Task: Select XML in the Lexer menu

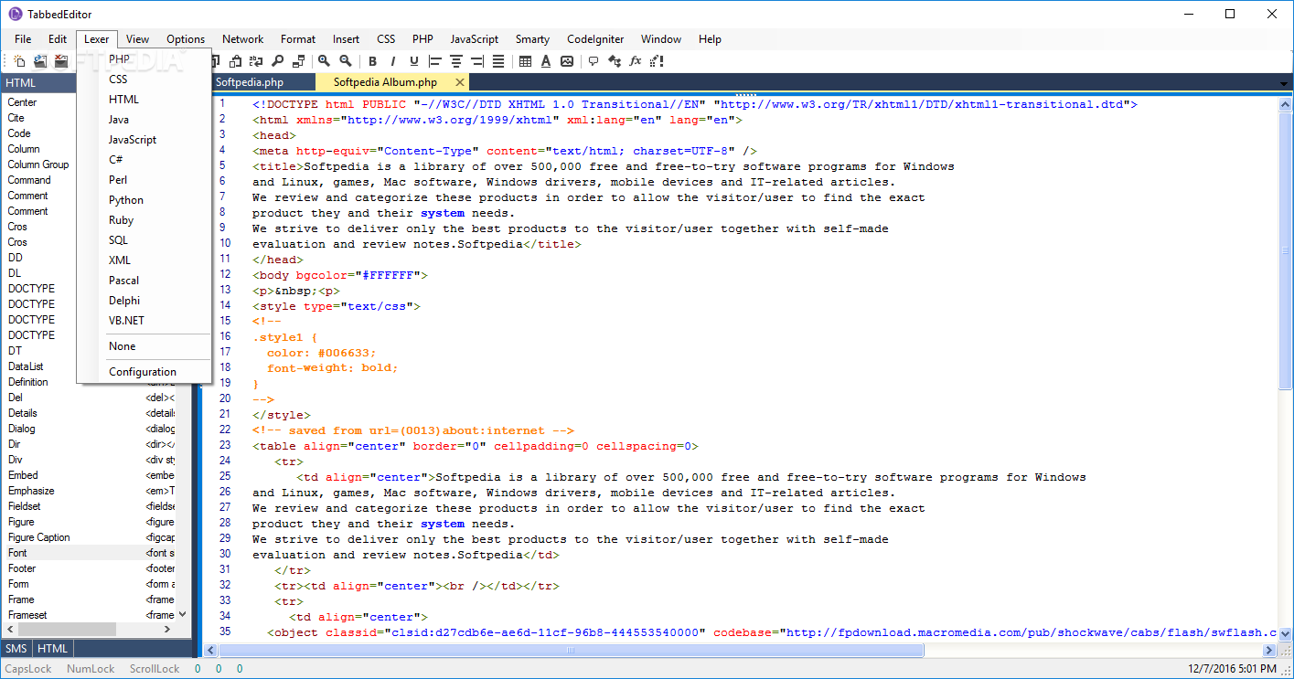Action: 145,260
